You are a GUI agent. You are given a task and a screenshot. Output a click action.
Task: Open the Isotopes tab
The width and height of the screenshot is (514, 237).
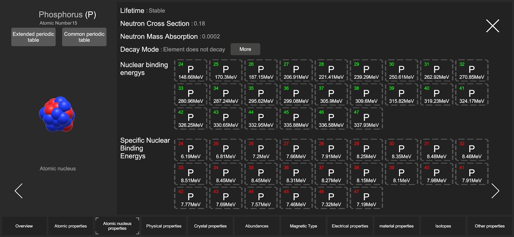tap(443, 226)
